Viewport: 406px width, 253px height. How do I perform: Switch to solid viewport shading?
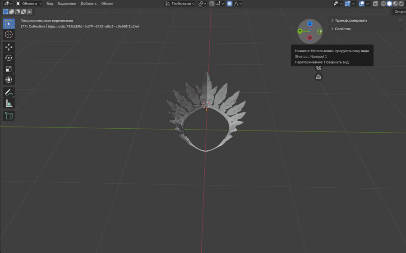(389, 4)
